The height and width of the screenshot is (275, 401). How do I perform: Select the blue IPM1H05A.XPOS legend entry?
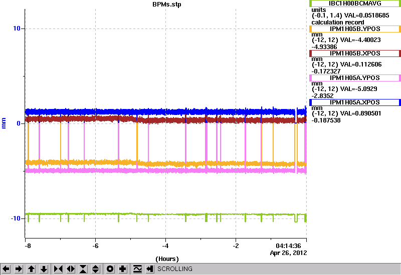coord(355,102)
